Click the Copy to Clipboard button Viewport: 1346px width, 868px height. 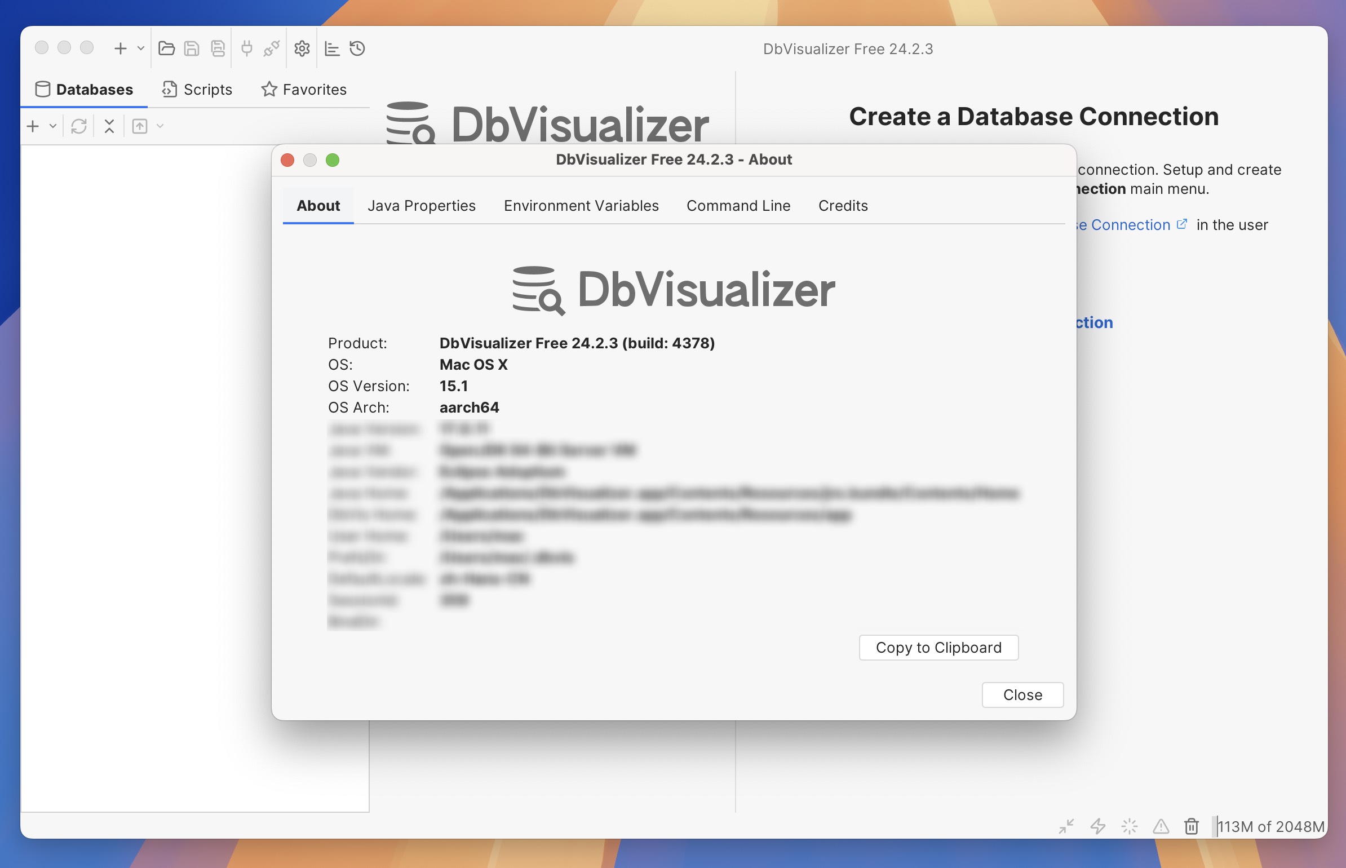click(x=938, y=646)
